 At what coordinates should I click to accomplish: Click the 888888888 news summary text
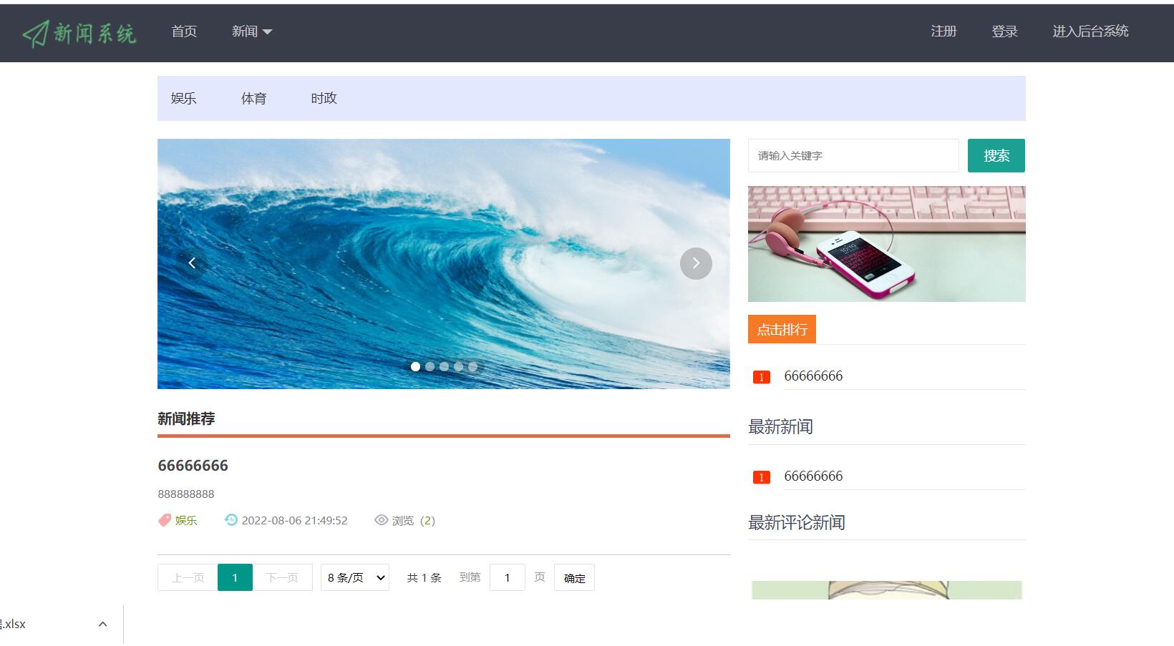186,494
